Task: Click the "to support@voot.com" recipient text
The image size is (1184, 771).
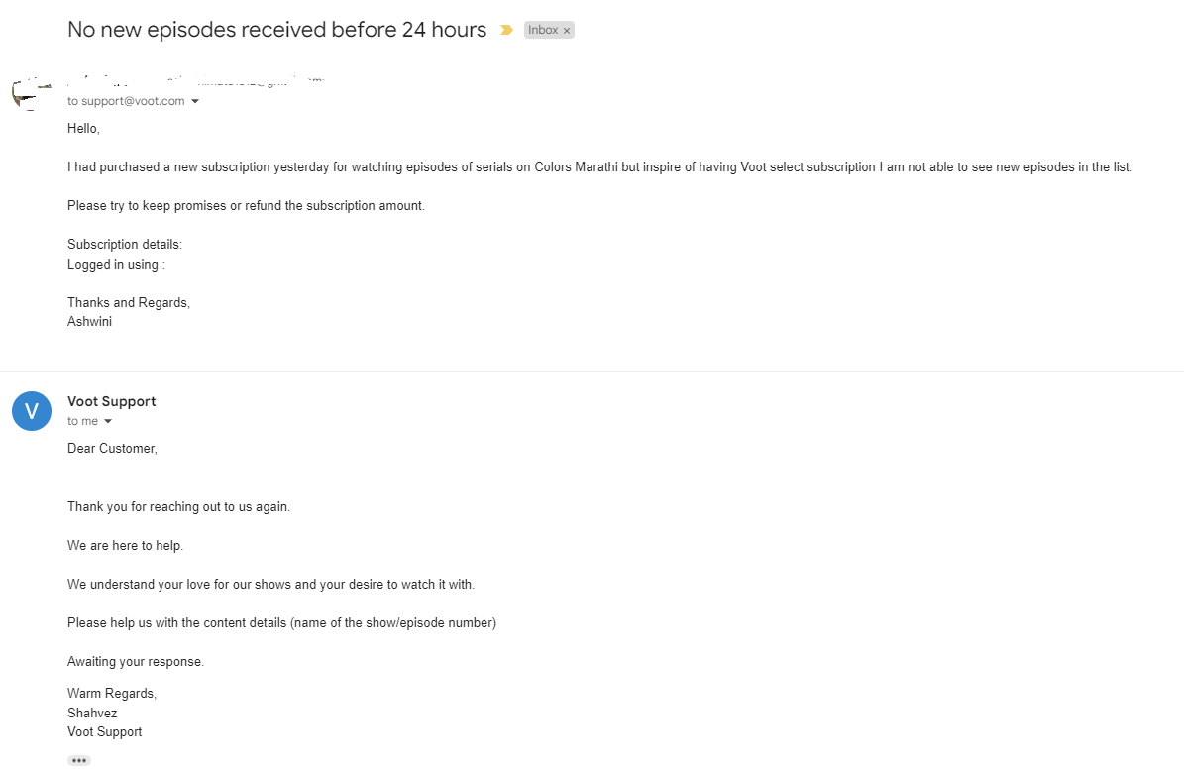Action: [x=126, y=101]
